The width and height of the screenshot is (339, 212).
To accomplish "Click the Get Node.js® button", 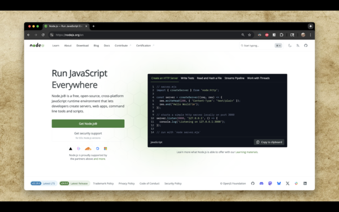I will [x=88, y=123].
